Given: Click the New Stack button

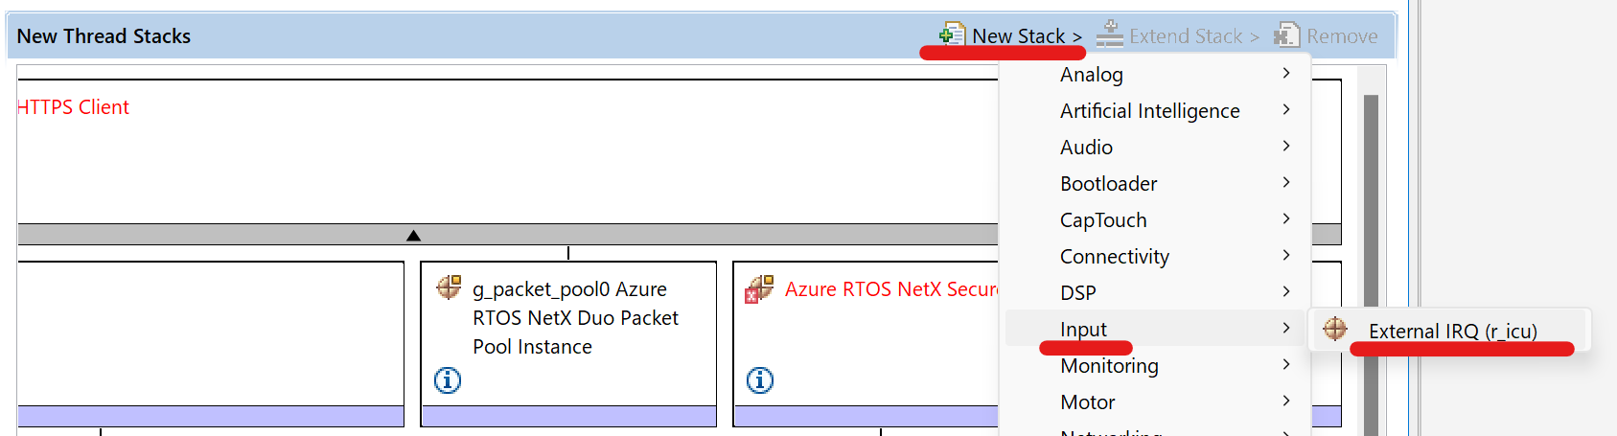Looking at the screenshot, I should (1011, 36).
